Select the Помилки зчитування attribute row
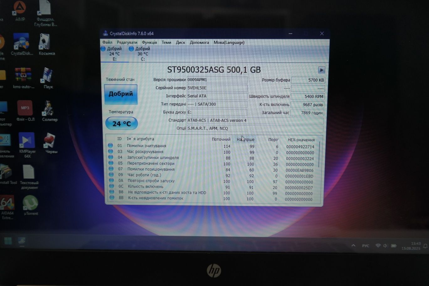Image resolution: width=429 pixels, height=286 pixels. point(212,146)
